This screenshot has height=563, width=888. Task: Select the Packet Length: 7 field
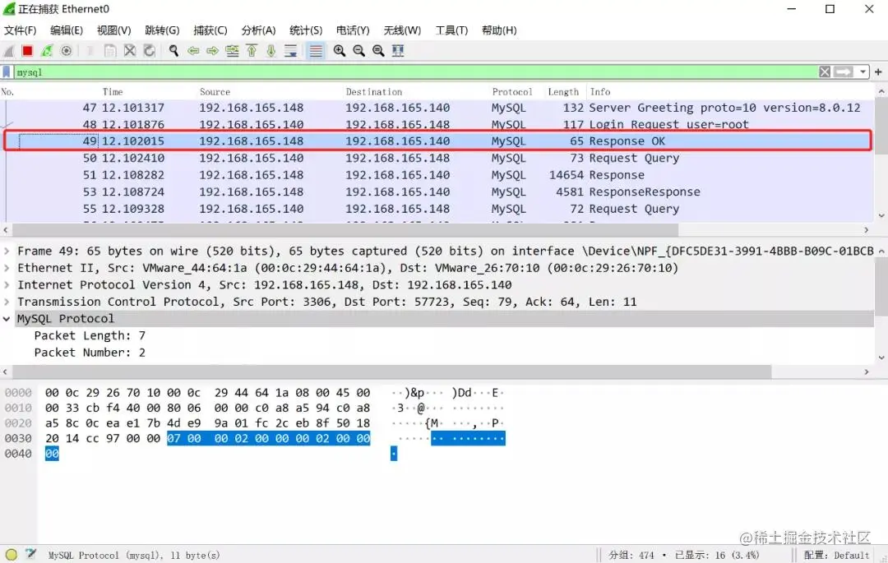tap(90, 335)
